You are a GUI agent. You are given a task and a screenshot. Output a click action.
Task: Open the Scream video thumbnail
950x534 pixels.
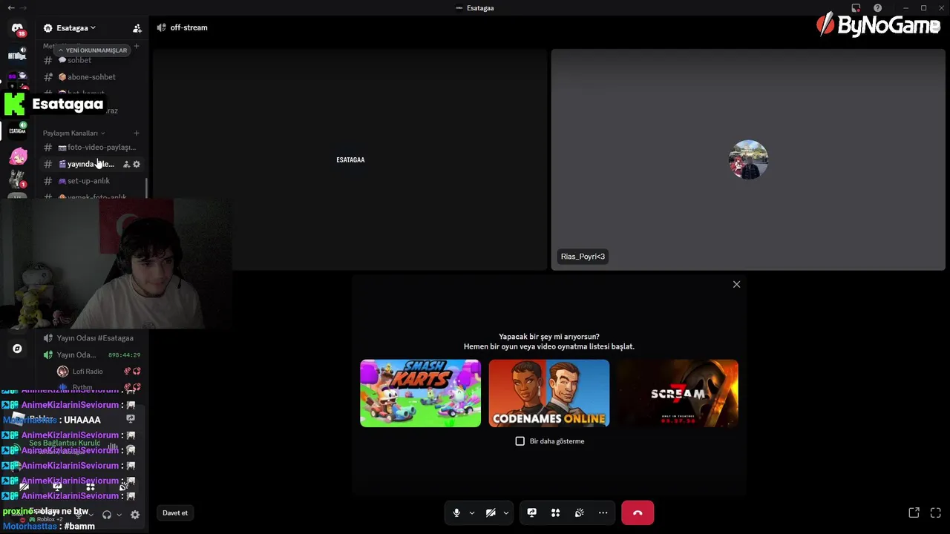(677, 393)
